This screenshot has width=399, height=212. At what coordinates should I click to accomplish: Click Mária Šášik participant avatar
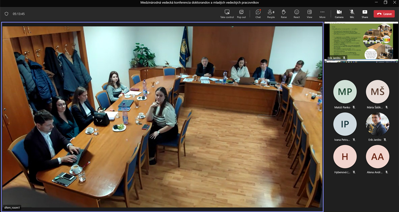[377, 92]
